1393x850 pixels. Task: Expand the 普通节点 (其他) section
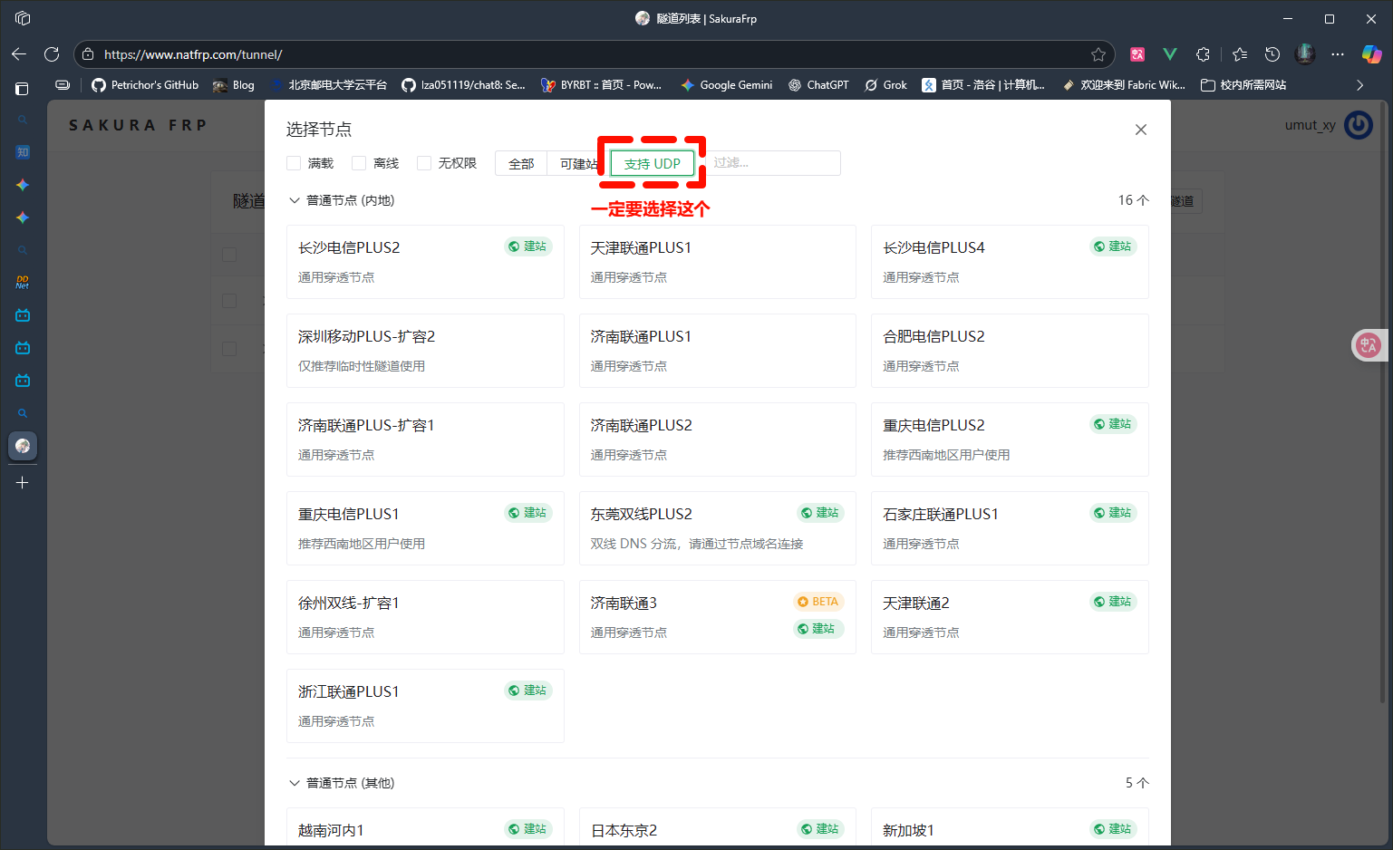pyautogui.click(x=295, y=782)
